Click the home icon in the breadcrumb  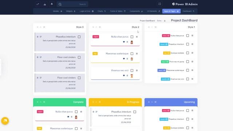coord(165,21)
